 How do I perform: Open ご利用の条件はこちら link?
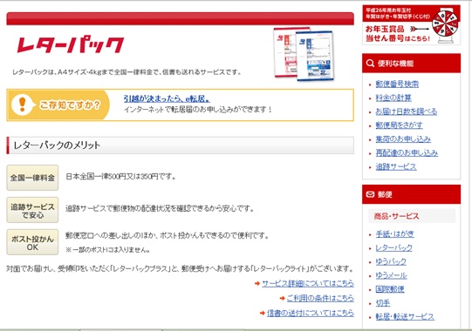tap(320, 298)
